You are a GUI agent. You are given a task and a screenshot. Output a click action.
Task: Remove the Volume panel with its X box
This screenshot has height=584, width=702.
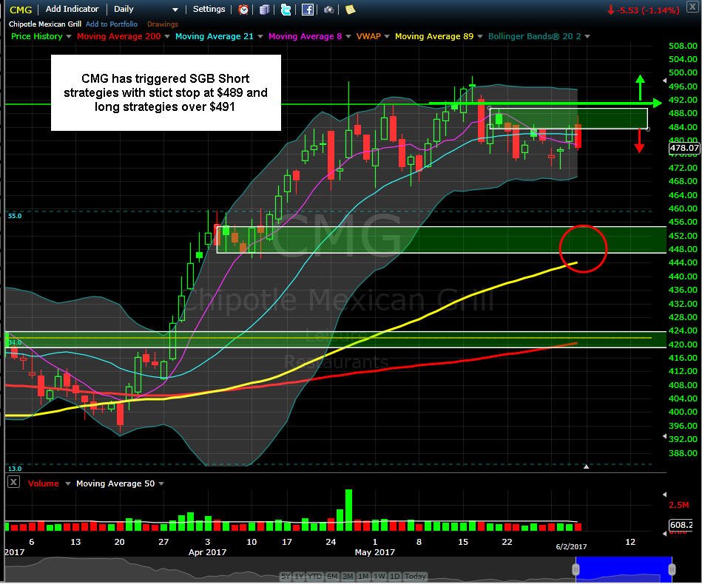coord(13,482)
